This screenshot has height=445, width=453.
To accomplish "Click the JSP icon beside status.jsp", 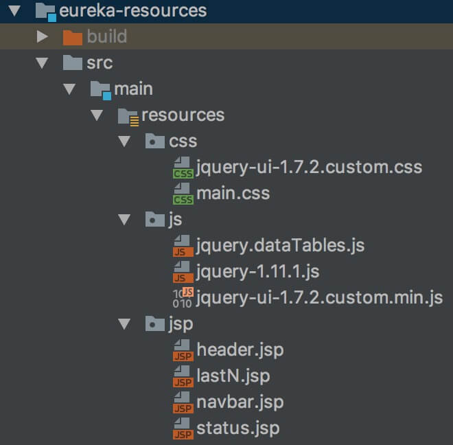I will 183,429.
